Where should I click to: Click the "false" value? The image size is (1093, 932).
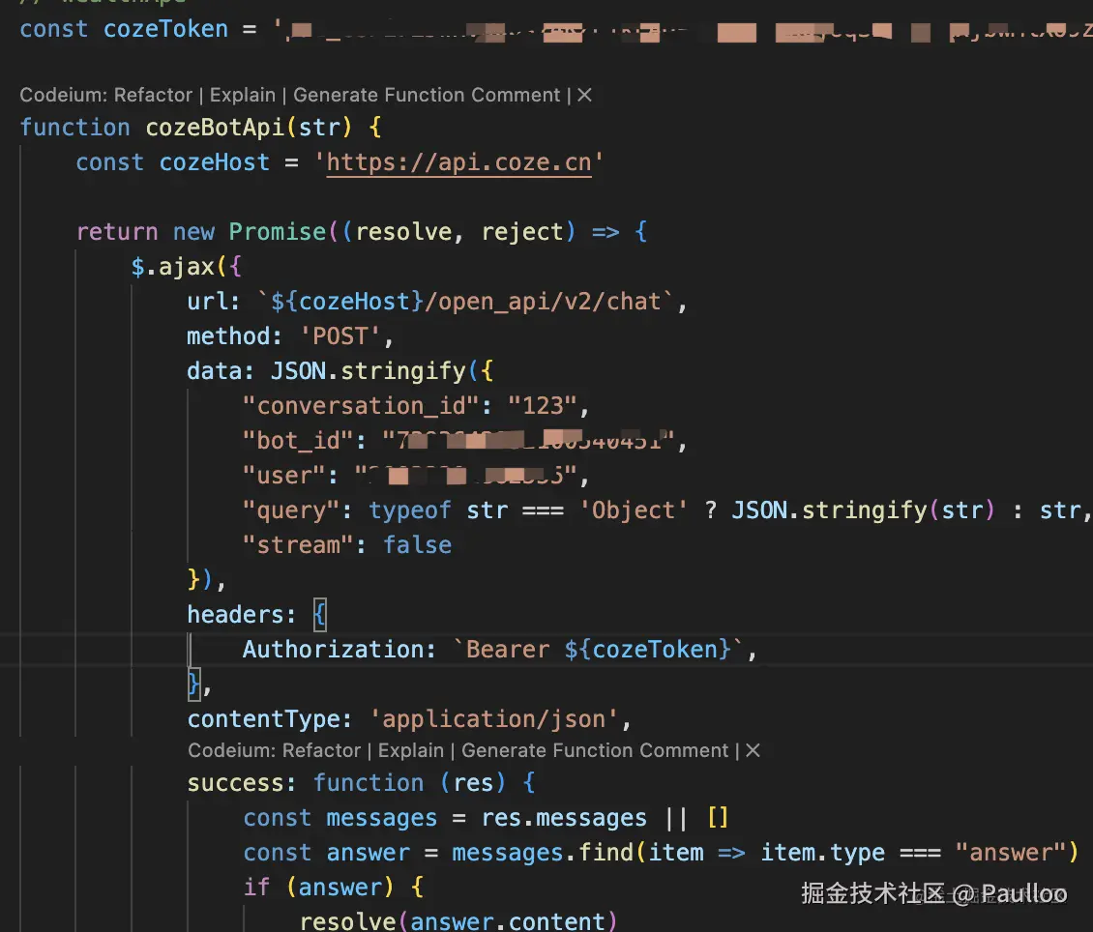click(417, 544)
